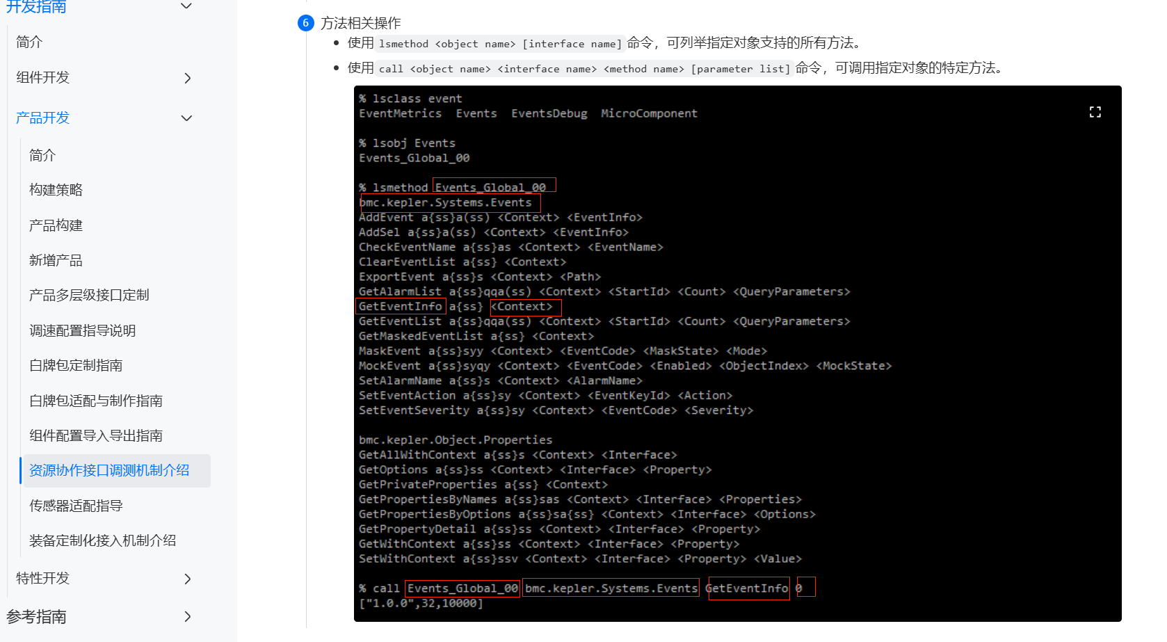The width and height of the screenshot is (1167, 642).
Task: Click the step 6 number badge
Action: pos(305,23)
